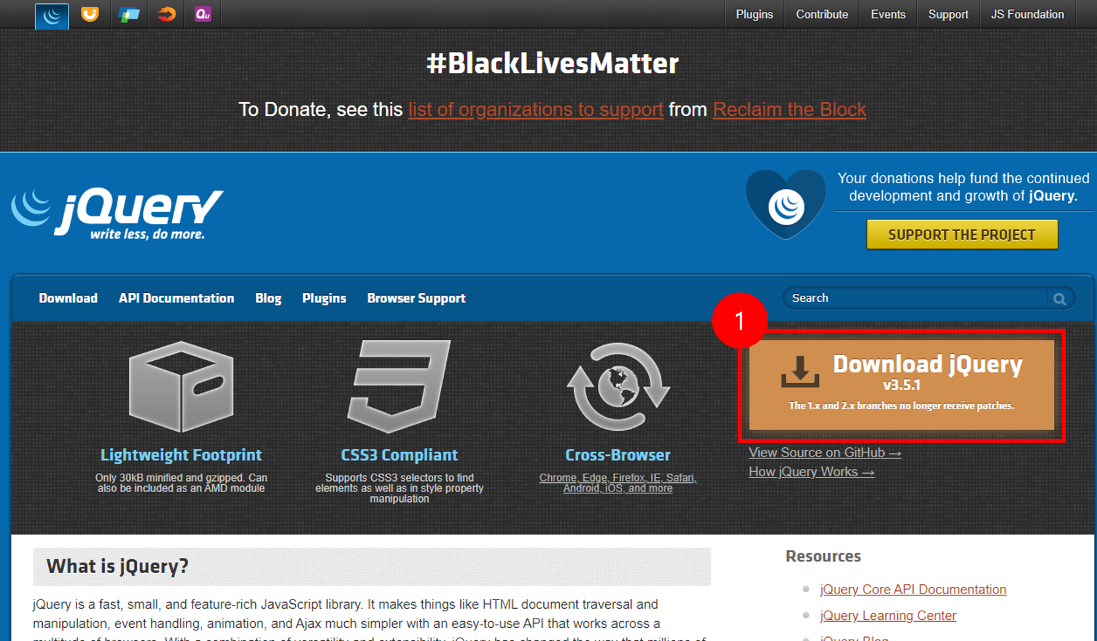
Task: Open the jQuery UI project icon
Action: click(90, 14)
